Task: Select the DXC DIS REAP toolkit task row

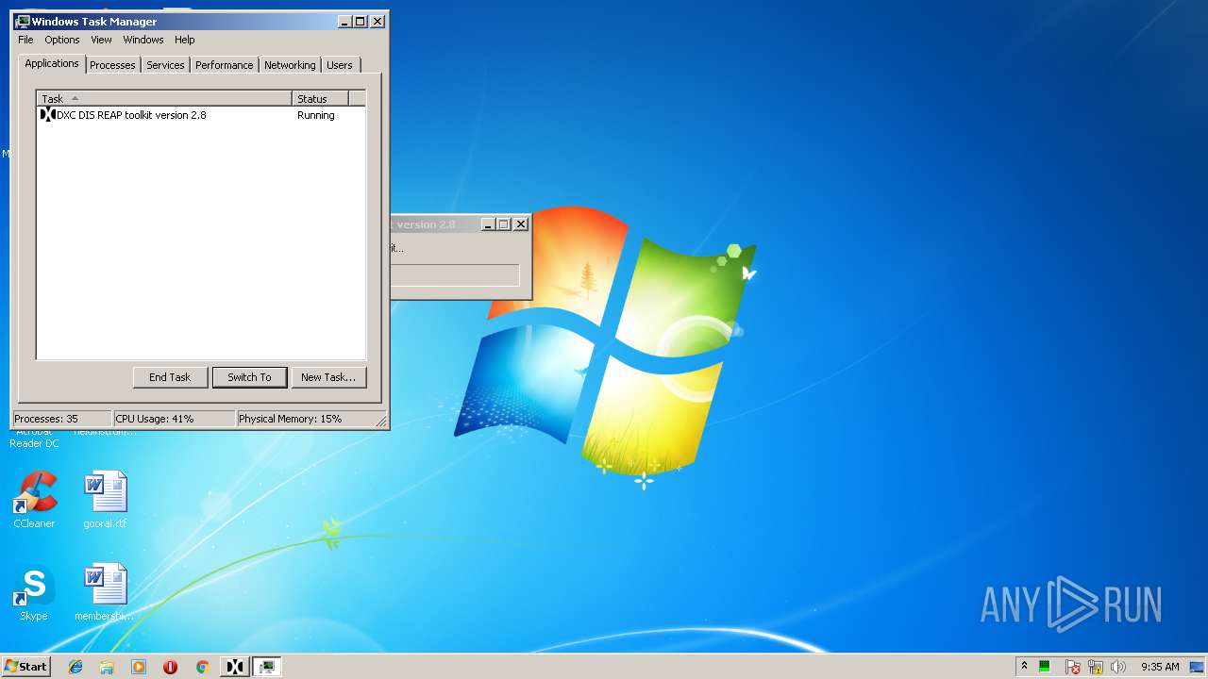Action: click(201, 115)
